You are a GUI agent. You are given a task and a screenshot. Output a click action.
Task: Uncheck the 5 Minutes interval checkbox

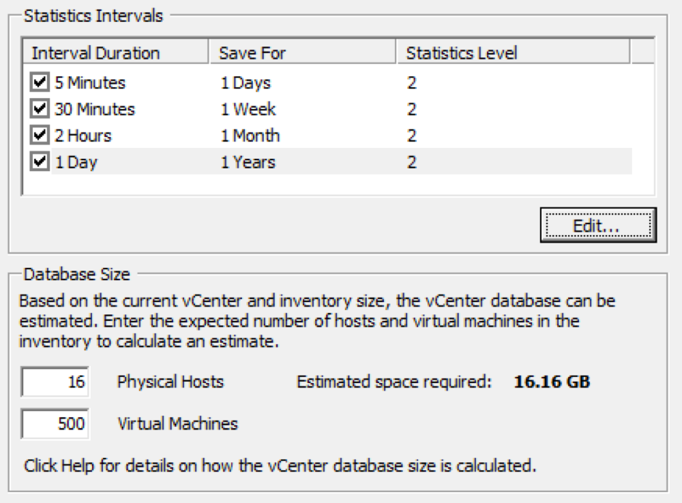click(40, 82)
